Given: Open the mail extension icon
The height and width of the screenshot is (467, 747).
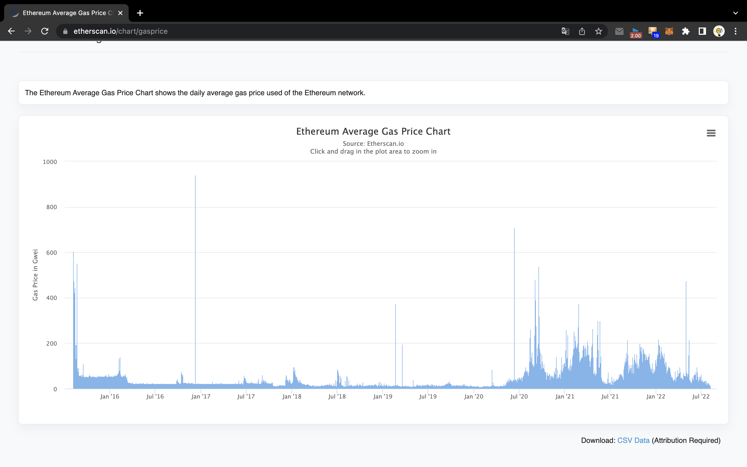Looking at the screenshot, I should point(619,31).
